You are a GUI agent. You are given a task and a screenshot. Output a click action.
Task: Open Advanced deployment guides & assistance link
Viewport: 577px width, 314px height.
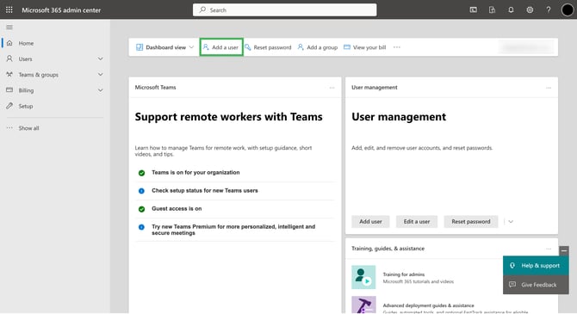[x=428, y=305]
